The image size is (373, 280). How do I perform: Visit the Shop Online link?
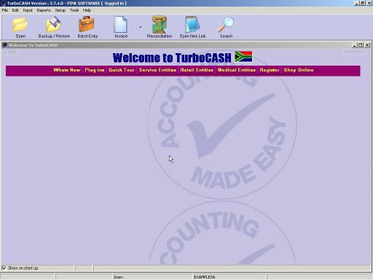pos(299,70)
